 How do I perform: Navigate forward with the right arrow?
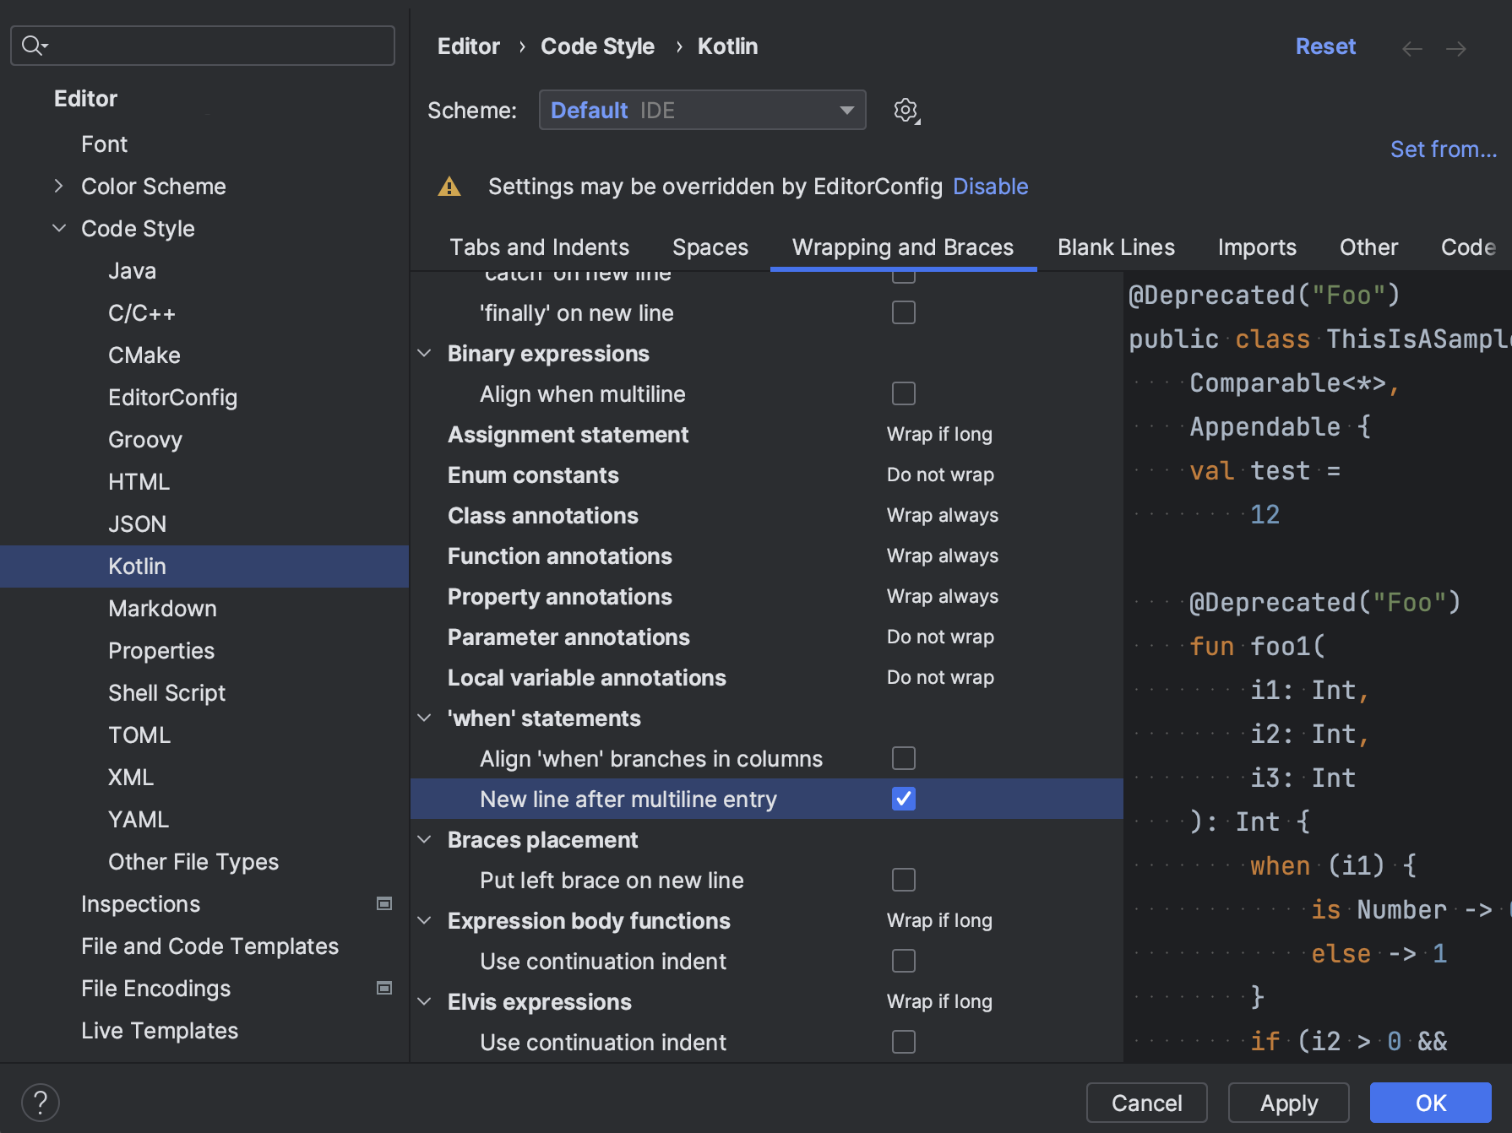click(x=1456, y=49)
